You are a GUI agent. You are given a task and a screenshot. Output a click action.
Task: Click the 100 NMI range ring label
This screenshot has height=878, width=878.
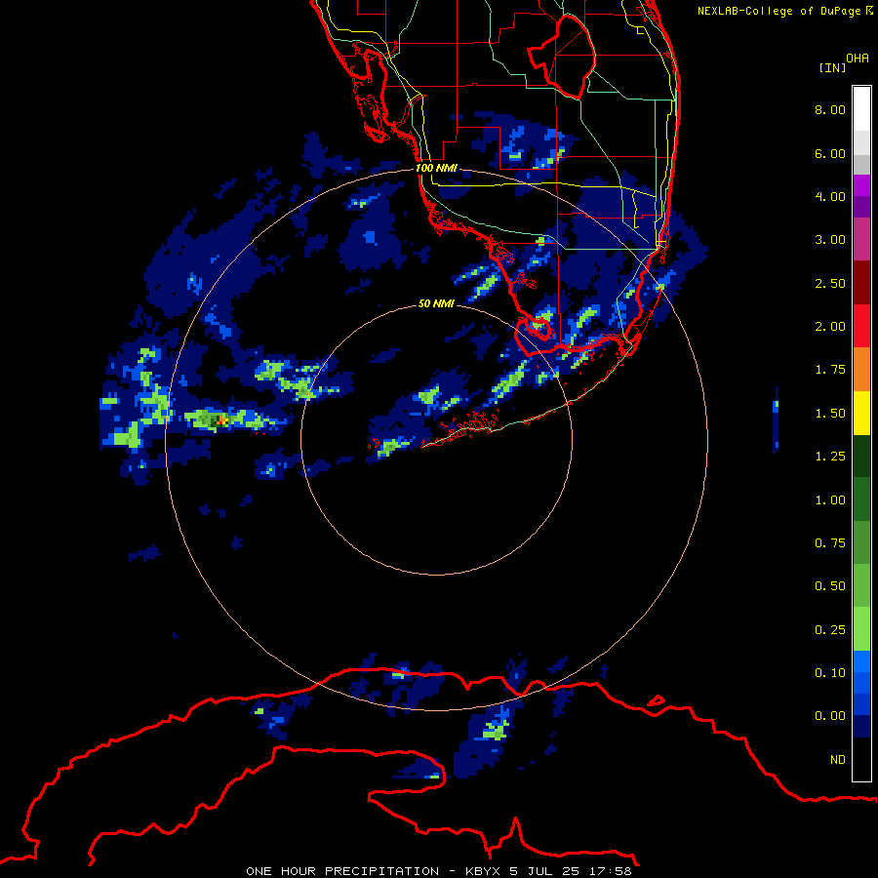tap(436, 168)
